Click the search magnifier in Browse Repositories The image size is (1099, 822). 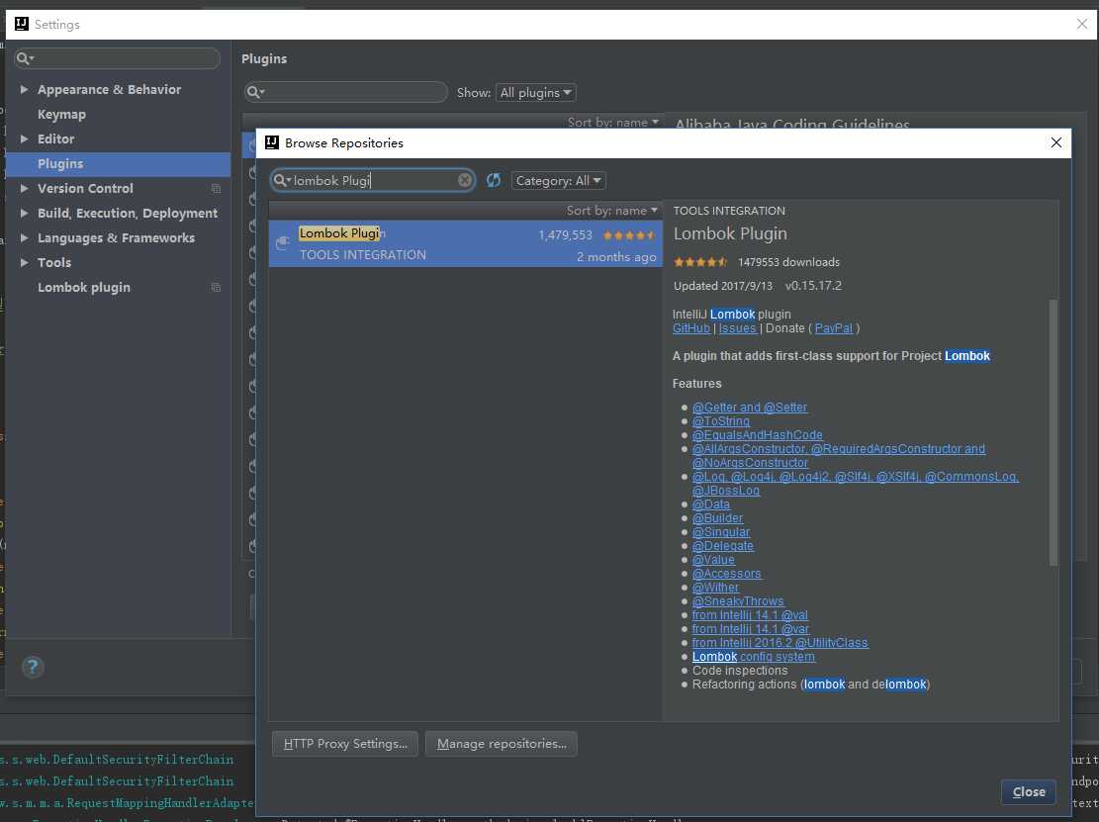[x=281, y=180]
